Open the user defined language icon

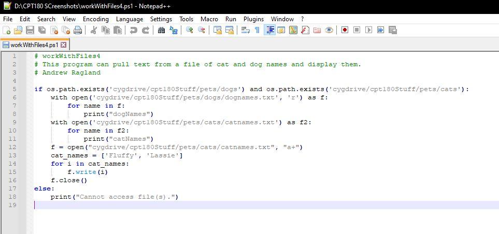281,30
